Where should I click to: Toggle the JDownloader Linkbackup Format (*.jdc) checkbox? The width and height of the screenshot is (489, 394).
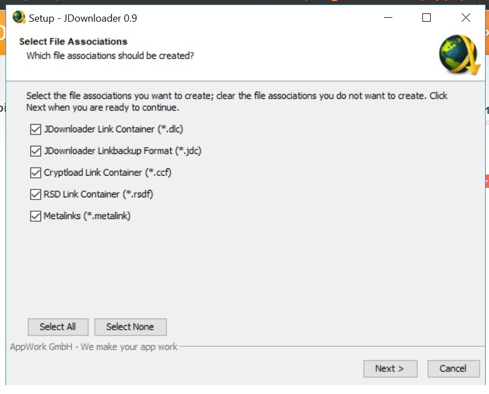click(x=36, y=151)
